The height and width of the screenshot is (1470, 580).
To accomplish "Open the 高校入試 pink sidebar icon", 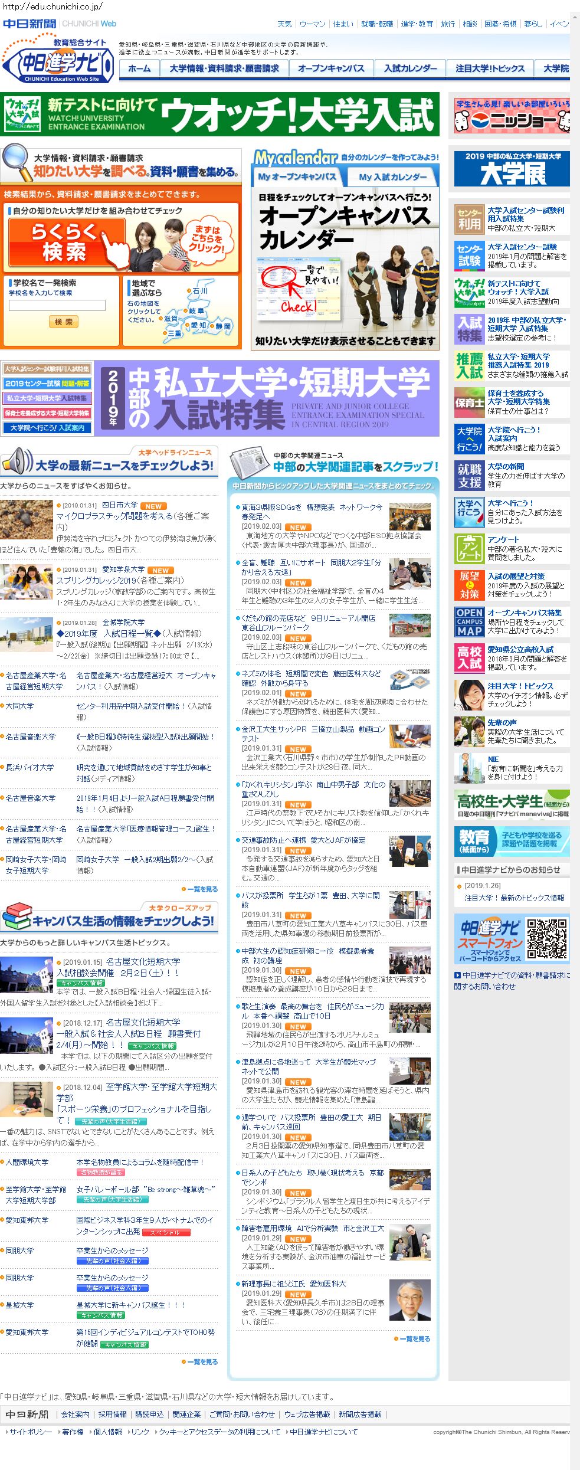I will tap(469, 658).
